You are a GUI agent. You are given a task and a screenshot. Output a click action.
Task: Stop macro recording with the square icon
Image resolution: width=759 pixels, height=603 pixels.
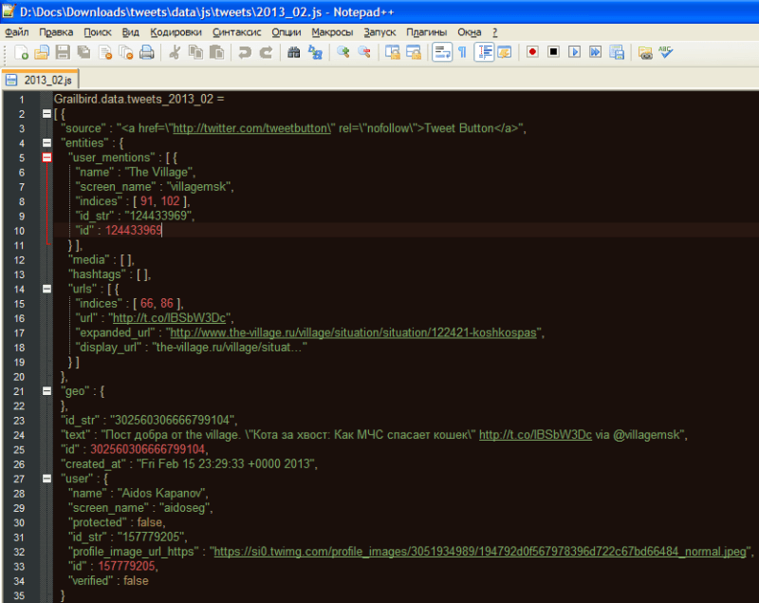553,52
